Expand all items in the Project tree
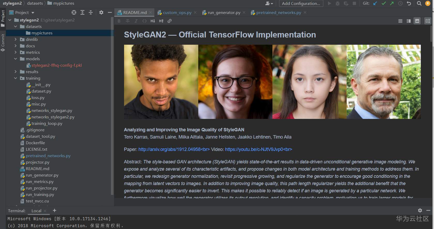Screen dimensions: 434x229 [x=82, y=12]
